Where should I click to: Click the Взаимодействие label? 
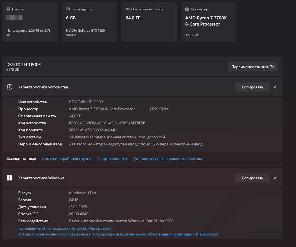(x=33, y=221)
